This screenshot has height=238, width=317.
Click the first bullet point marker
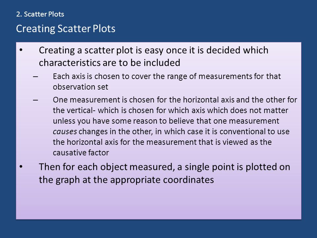21,50
